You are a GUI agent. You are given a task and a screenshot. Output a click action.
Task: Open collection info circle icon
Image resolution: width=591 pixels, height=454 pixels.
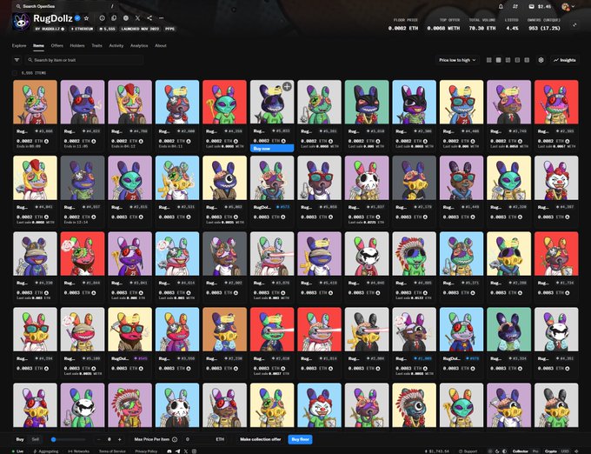(x=103, y=18)
